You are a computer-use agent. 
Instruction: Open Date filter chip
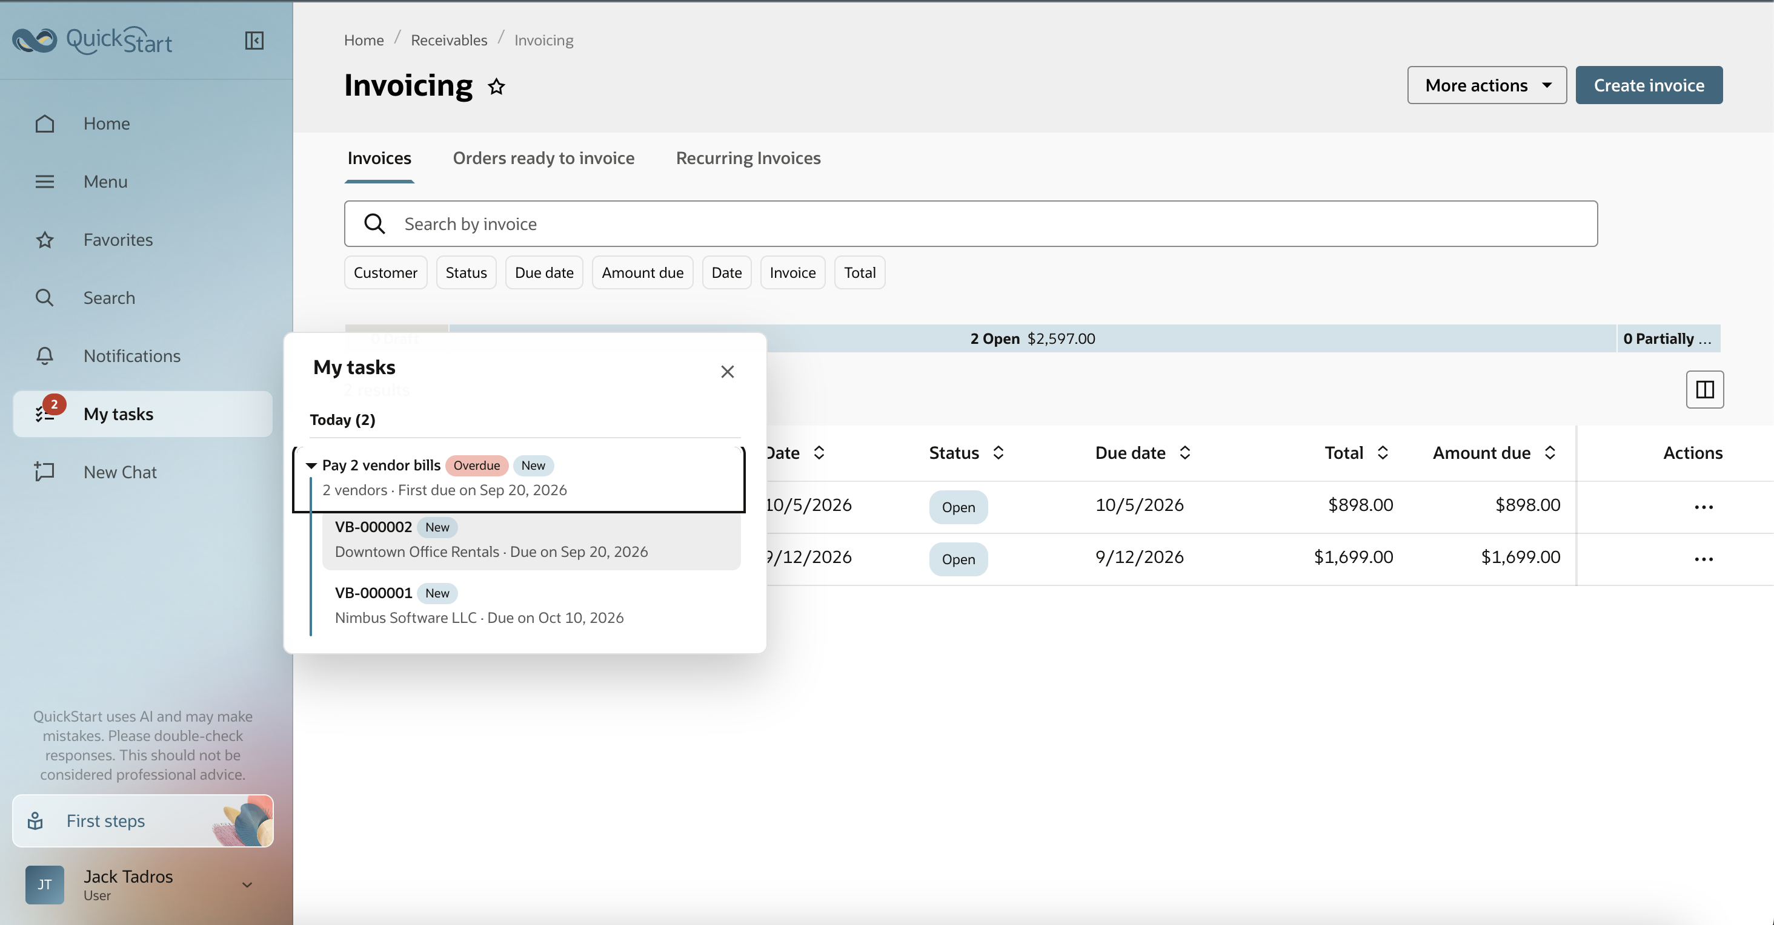726,272
